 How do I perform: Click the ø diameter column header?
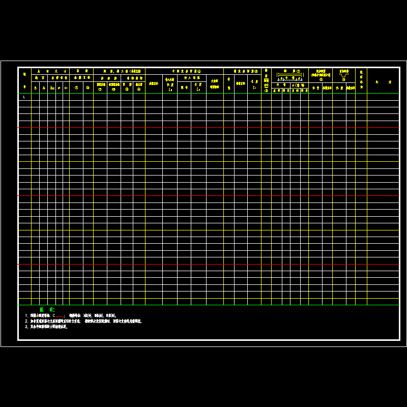[59, 88]
